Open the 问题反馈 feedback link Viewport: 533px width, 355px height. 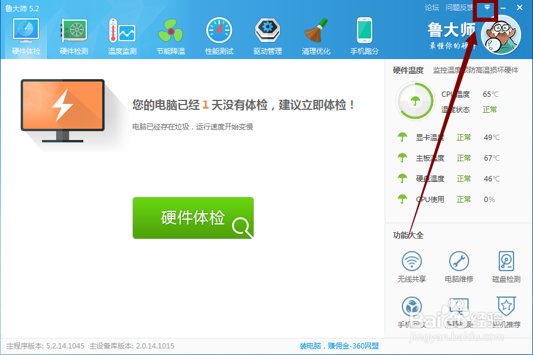tap(459, 8)
